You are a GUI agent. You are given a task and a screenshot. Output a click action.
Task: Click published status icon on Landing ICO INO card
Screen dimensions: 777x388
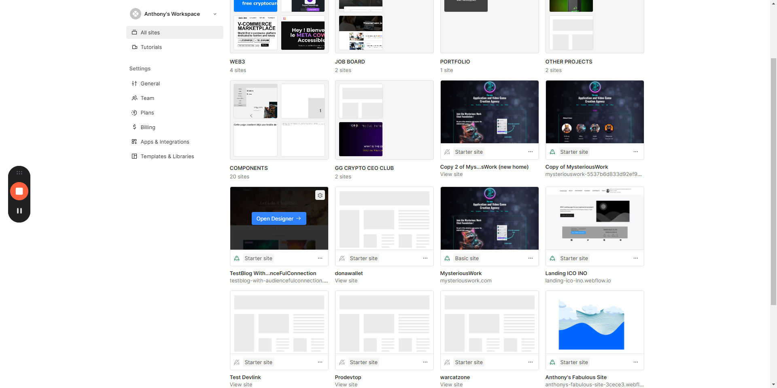(x=552, y=258)
